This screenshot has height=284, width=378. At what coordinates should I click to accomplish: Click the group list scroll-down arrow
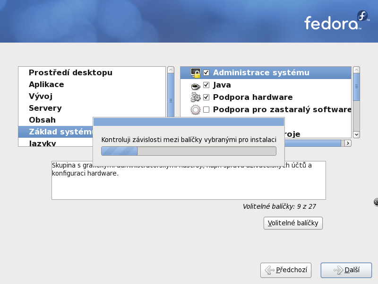(356, 134)
